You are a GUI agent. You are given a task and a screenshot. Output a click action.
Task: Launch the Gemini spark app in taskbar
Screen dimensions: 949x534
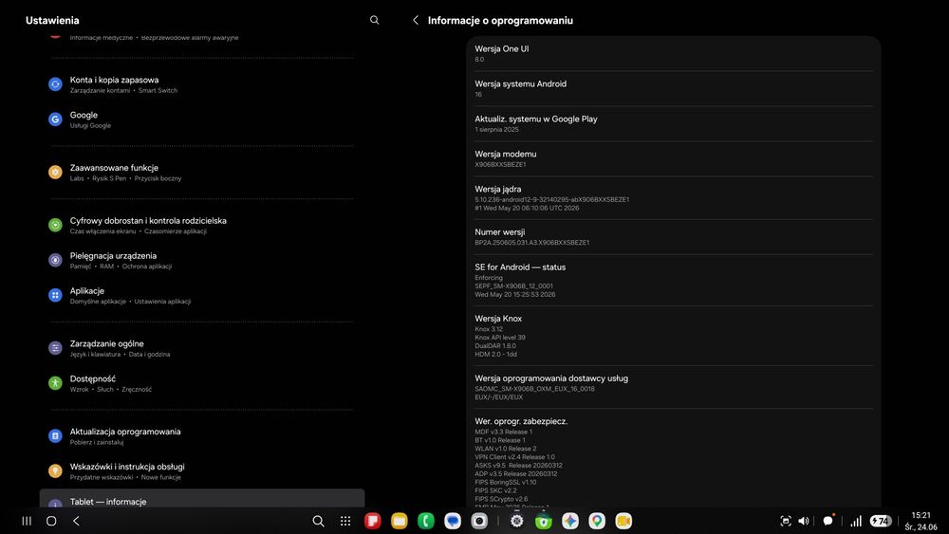click(x=570, y=521)
